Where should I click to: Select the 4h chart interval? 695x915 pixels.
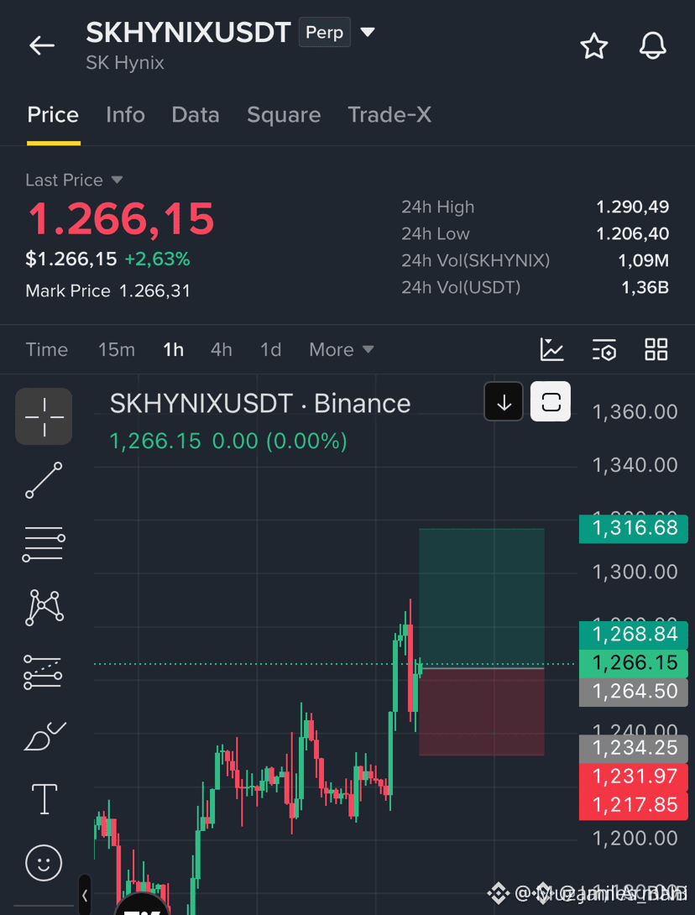point(221,349)
